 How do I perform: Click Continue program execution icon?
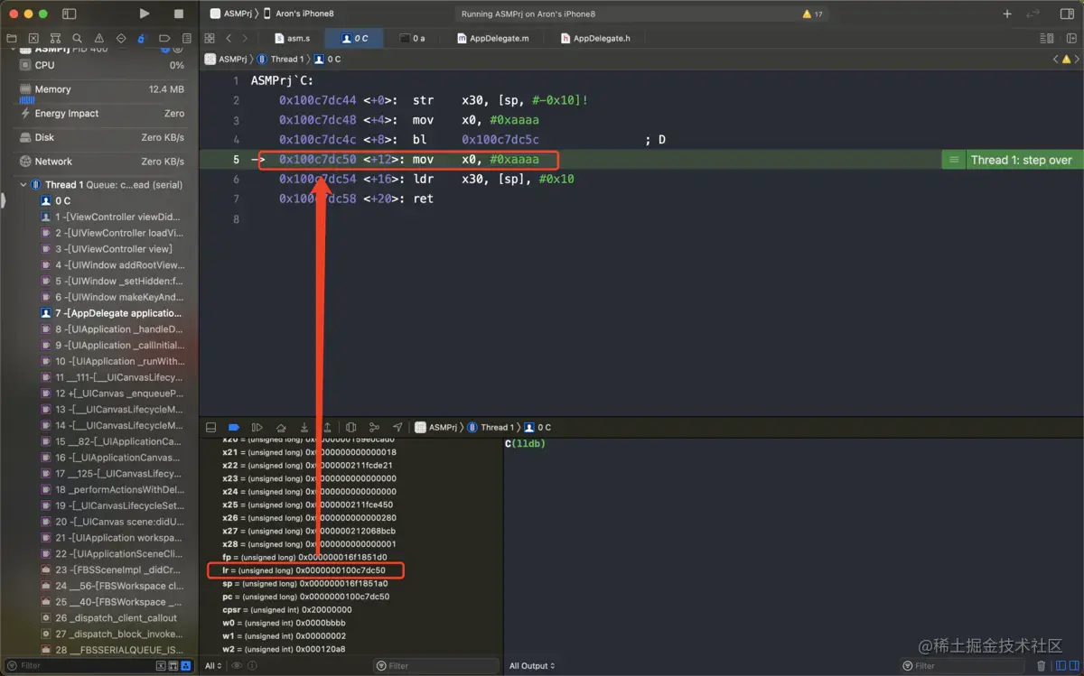click(257, 427)
